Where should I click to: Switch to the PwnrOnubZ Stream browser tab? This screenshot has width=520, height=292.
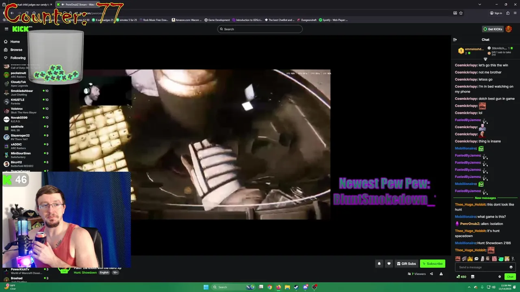click(77, 4)
